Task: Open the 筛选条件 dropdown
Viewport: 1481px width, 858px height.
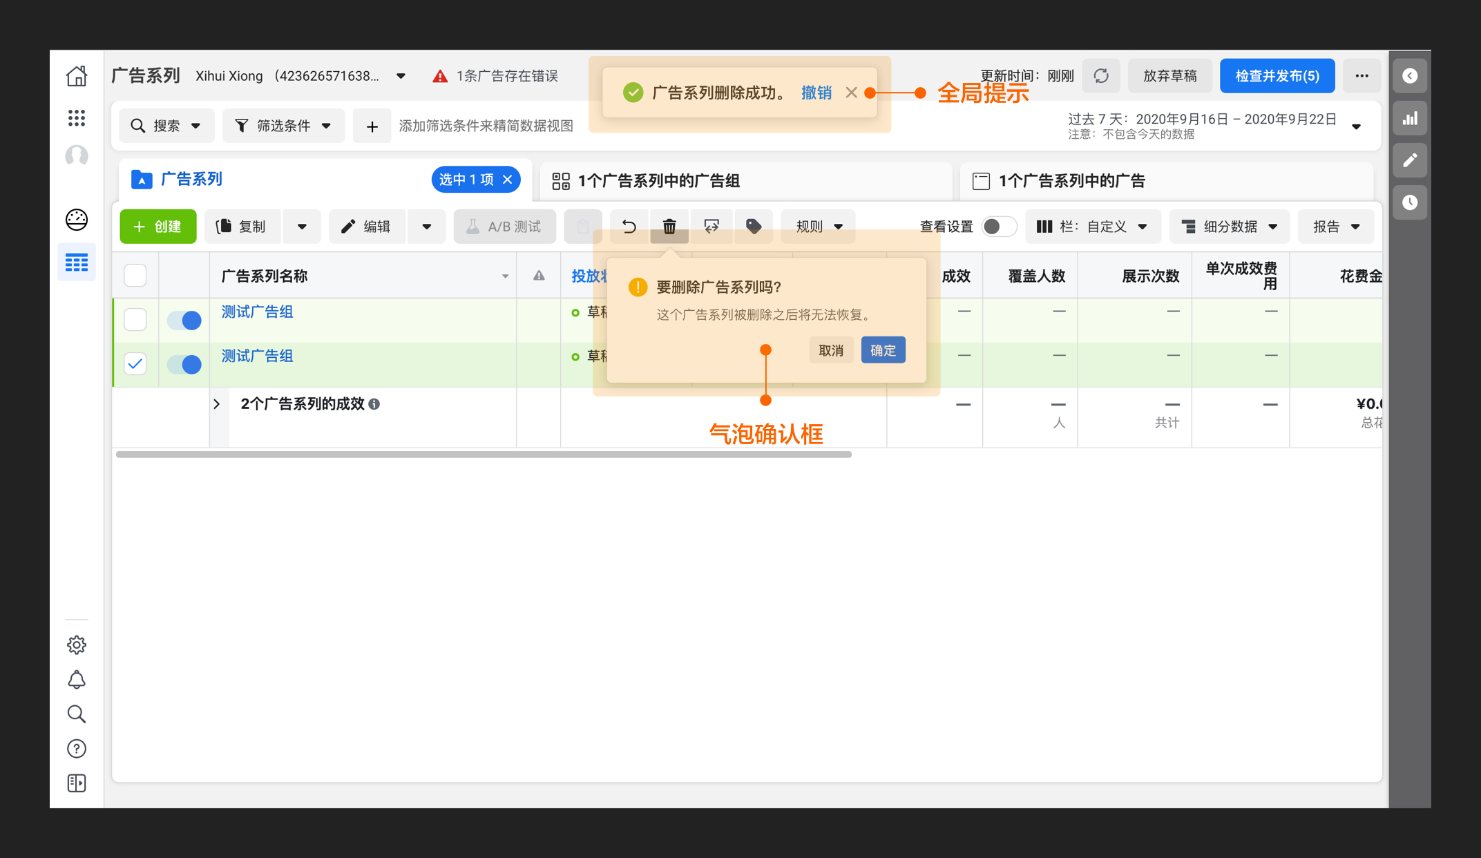Action: (x=284, y=126)
